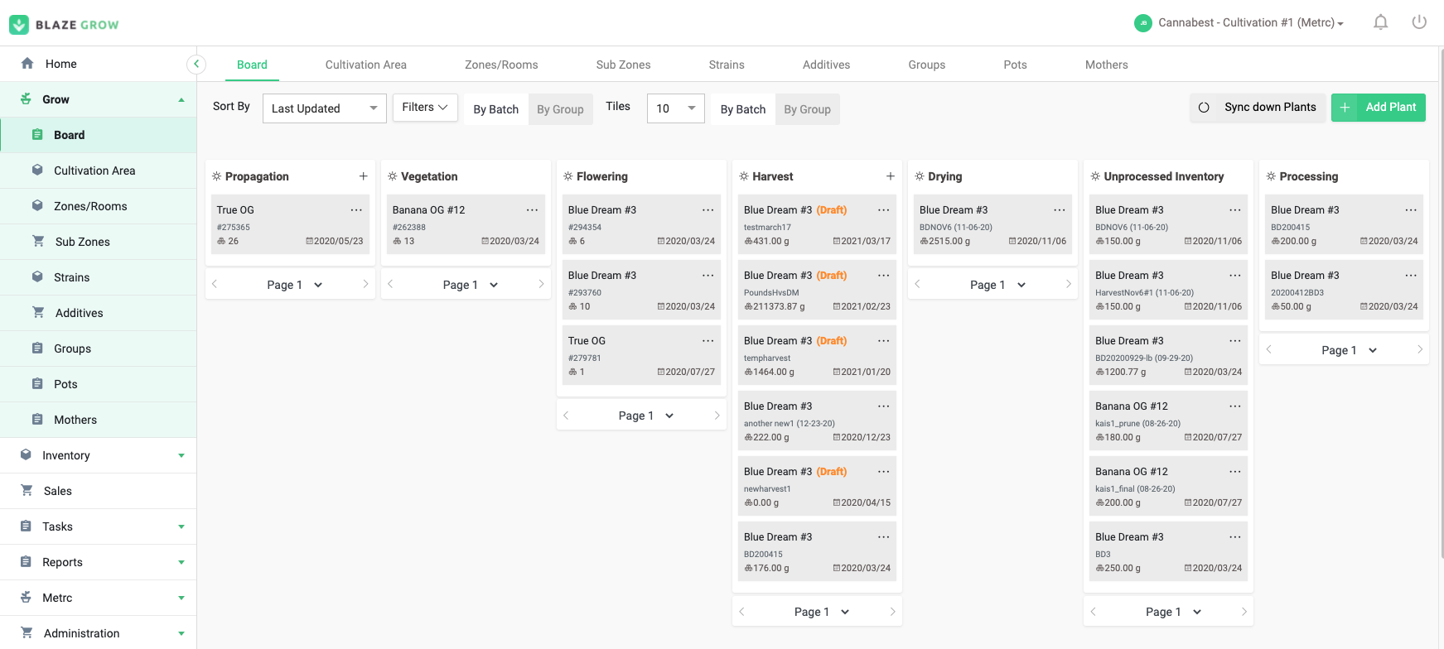Select the By Group toggle next to Filters
The width and height of the screenshot is (1444, 649).
coord(560,109)
